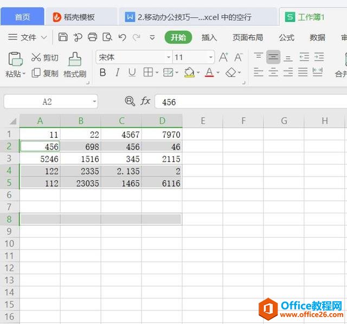Click cell containing 2.135

click(121, 171)
